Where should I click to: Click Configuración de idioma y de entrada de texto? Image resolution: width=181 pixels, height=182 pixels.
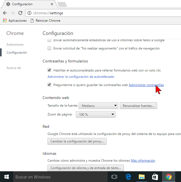tap(86, 168)
